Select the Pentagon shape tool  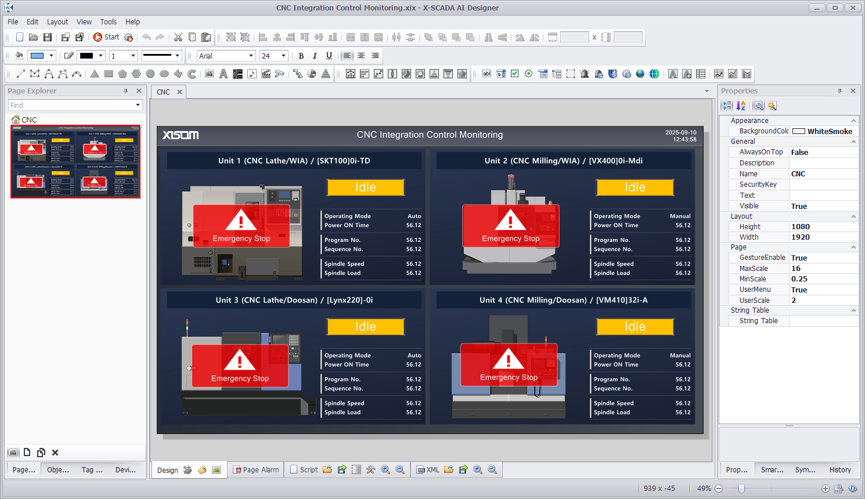(122, 74)
